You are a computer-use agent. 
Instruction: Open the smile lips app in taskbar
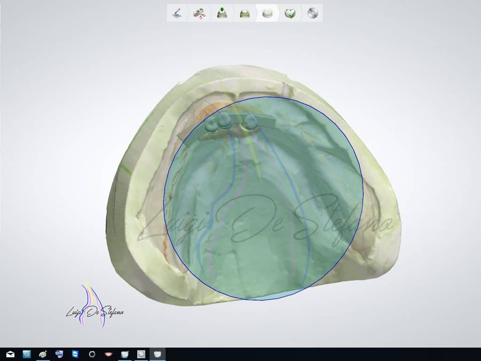(109, 354)
